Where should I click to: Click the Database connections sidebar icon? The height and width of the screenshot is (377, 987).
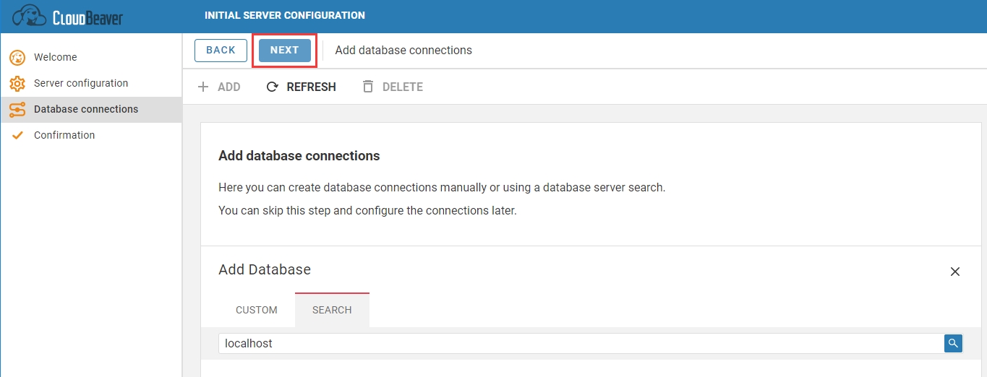[x=17, y=110]
